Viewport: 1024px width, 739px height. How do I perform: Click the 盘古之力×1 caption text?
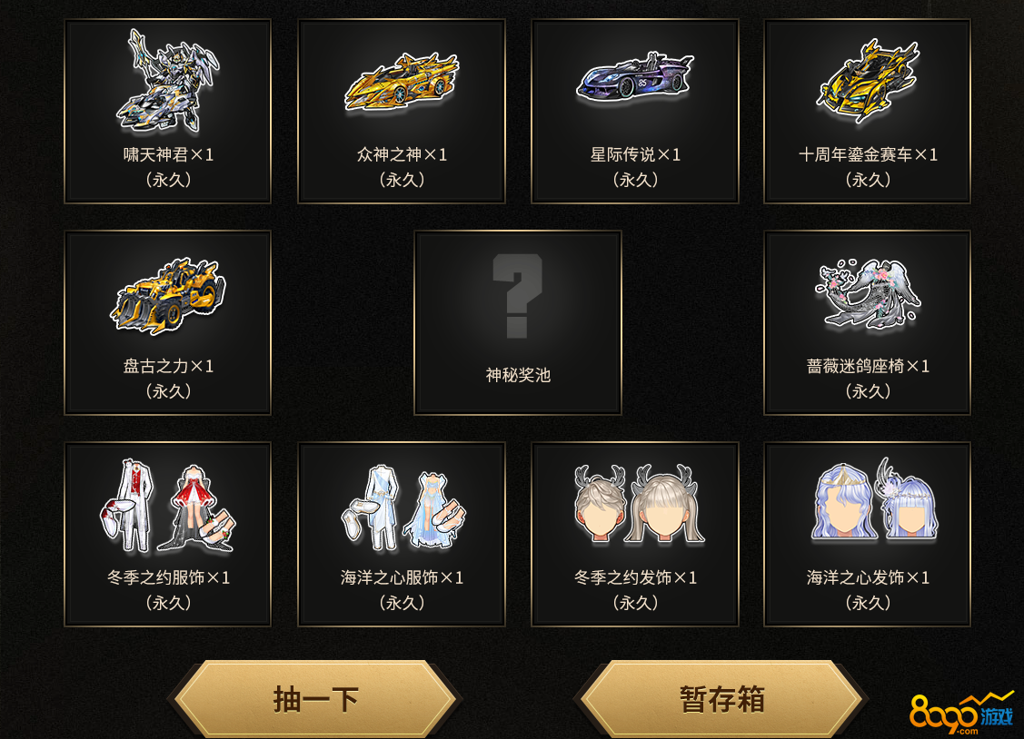[168, 366]
